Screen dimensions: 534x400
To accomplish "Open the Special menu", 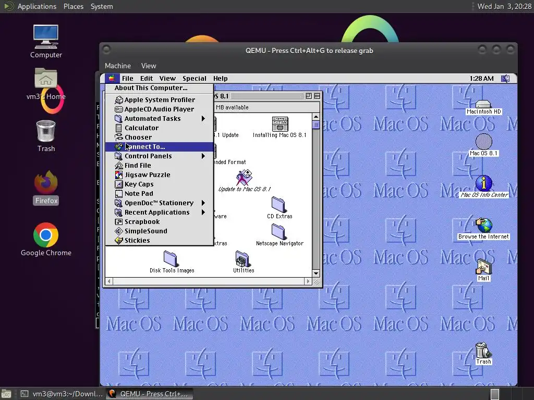I will [195, 79].
